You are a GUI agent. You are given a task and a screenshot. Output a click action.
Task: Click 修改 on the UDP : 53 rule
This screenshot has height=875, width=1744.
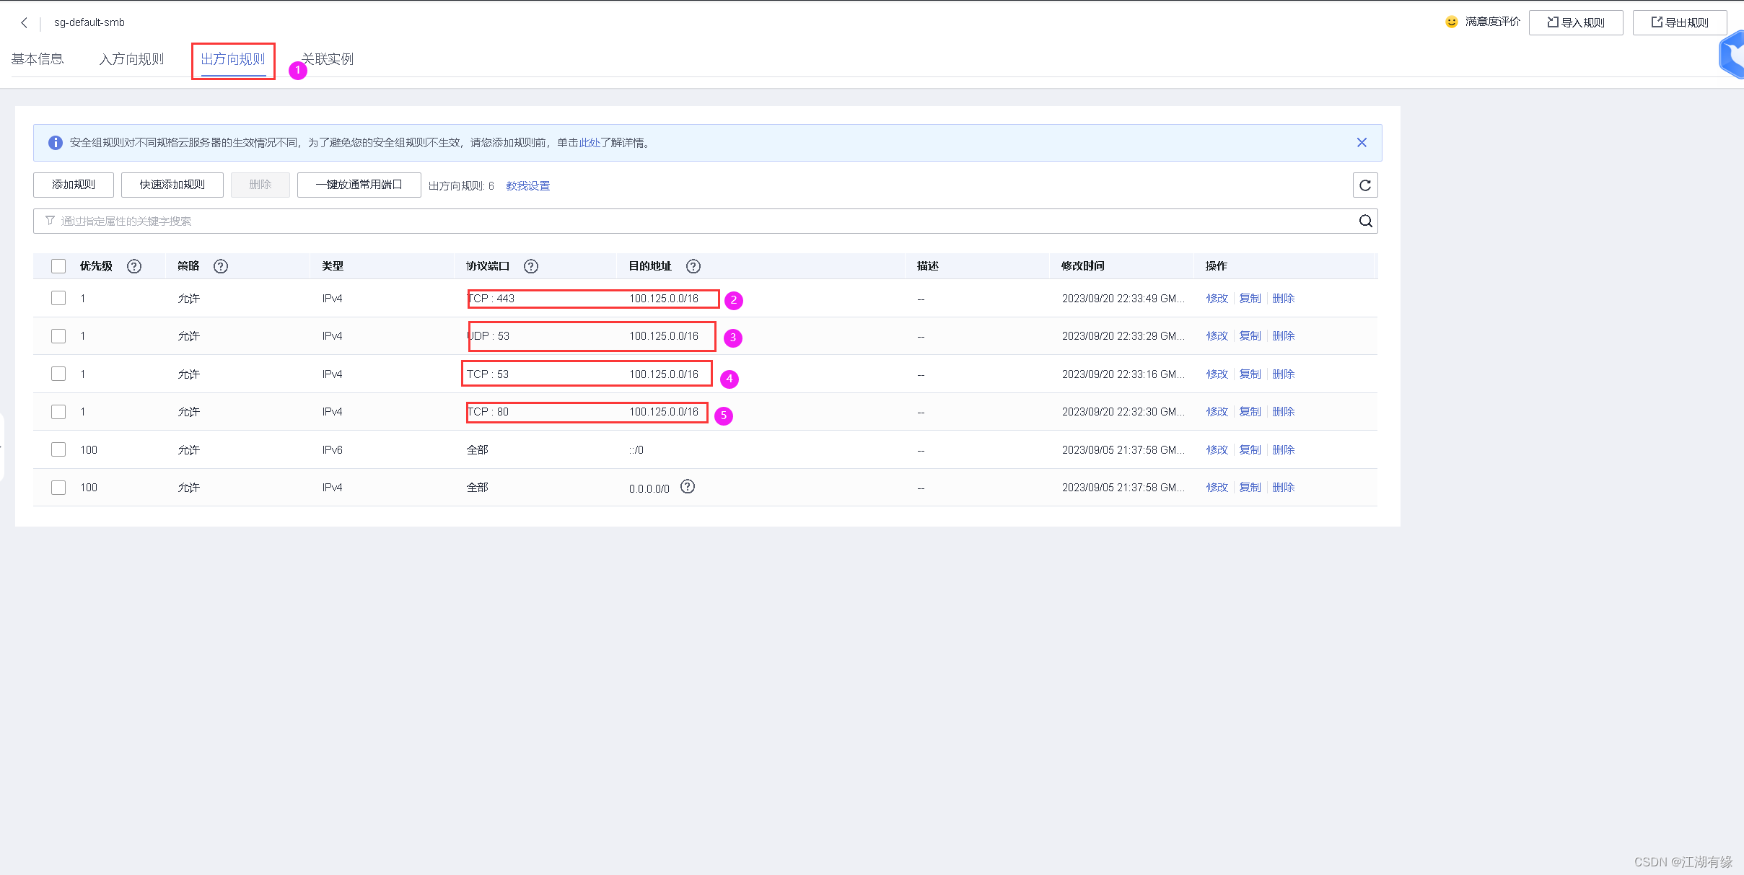click(1217, 336)
